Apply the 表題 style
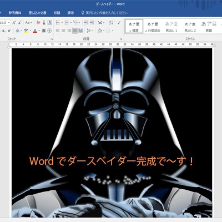The width and height of the screenshot is (222, 222). (x=209, y=27)
